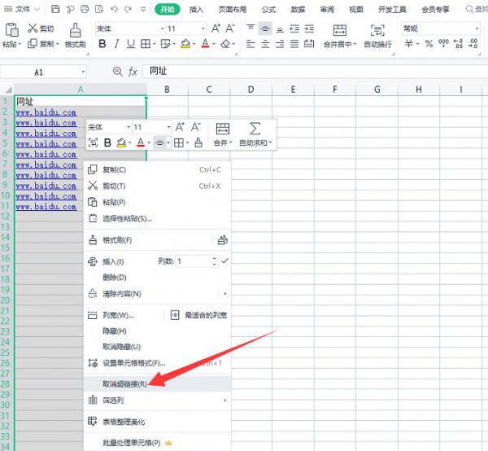Toggle Underline in the ribbon

(x=131, y=44)
